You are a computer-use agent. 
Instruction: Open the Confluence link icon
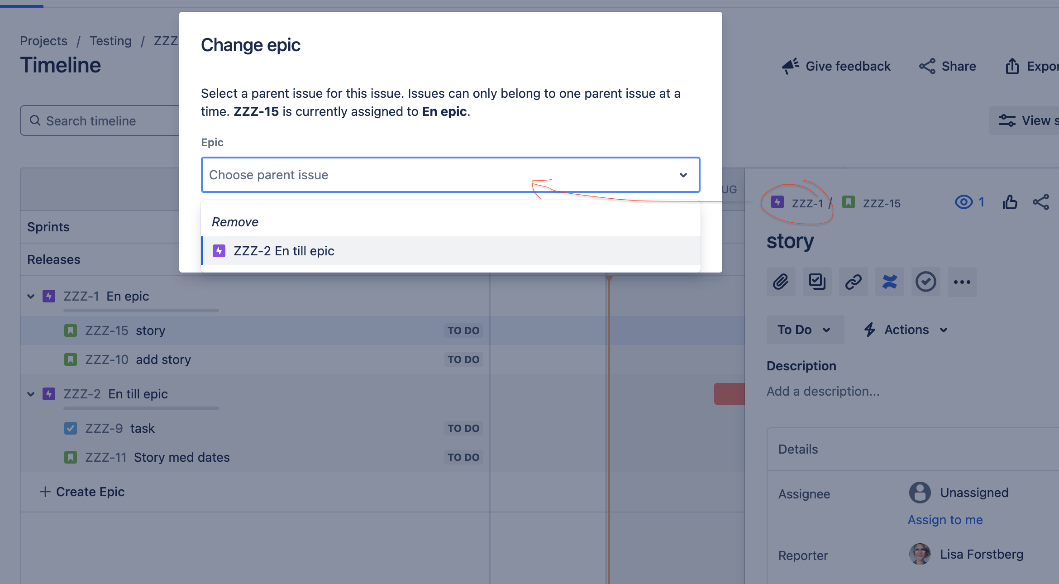[889, 282]
